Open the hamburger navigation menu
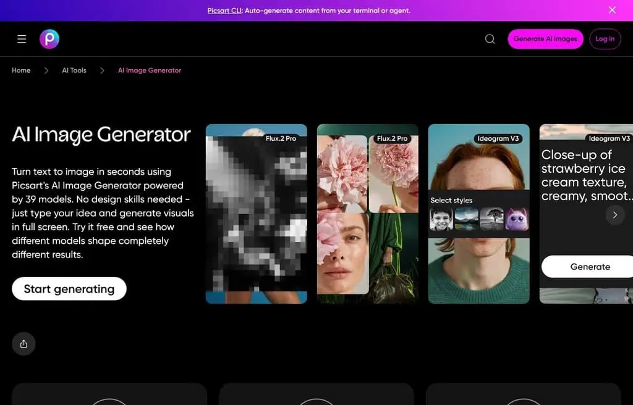 (22, 39)
